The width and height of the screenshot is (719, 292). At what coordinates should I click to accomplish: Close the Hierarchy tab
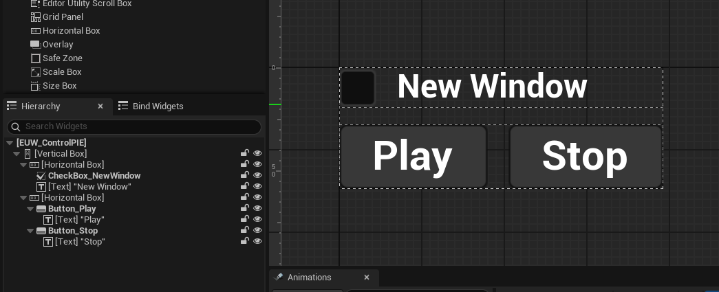point(100,106)
